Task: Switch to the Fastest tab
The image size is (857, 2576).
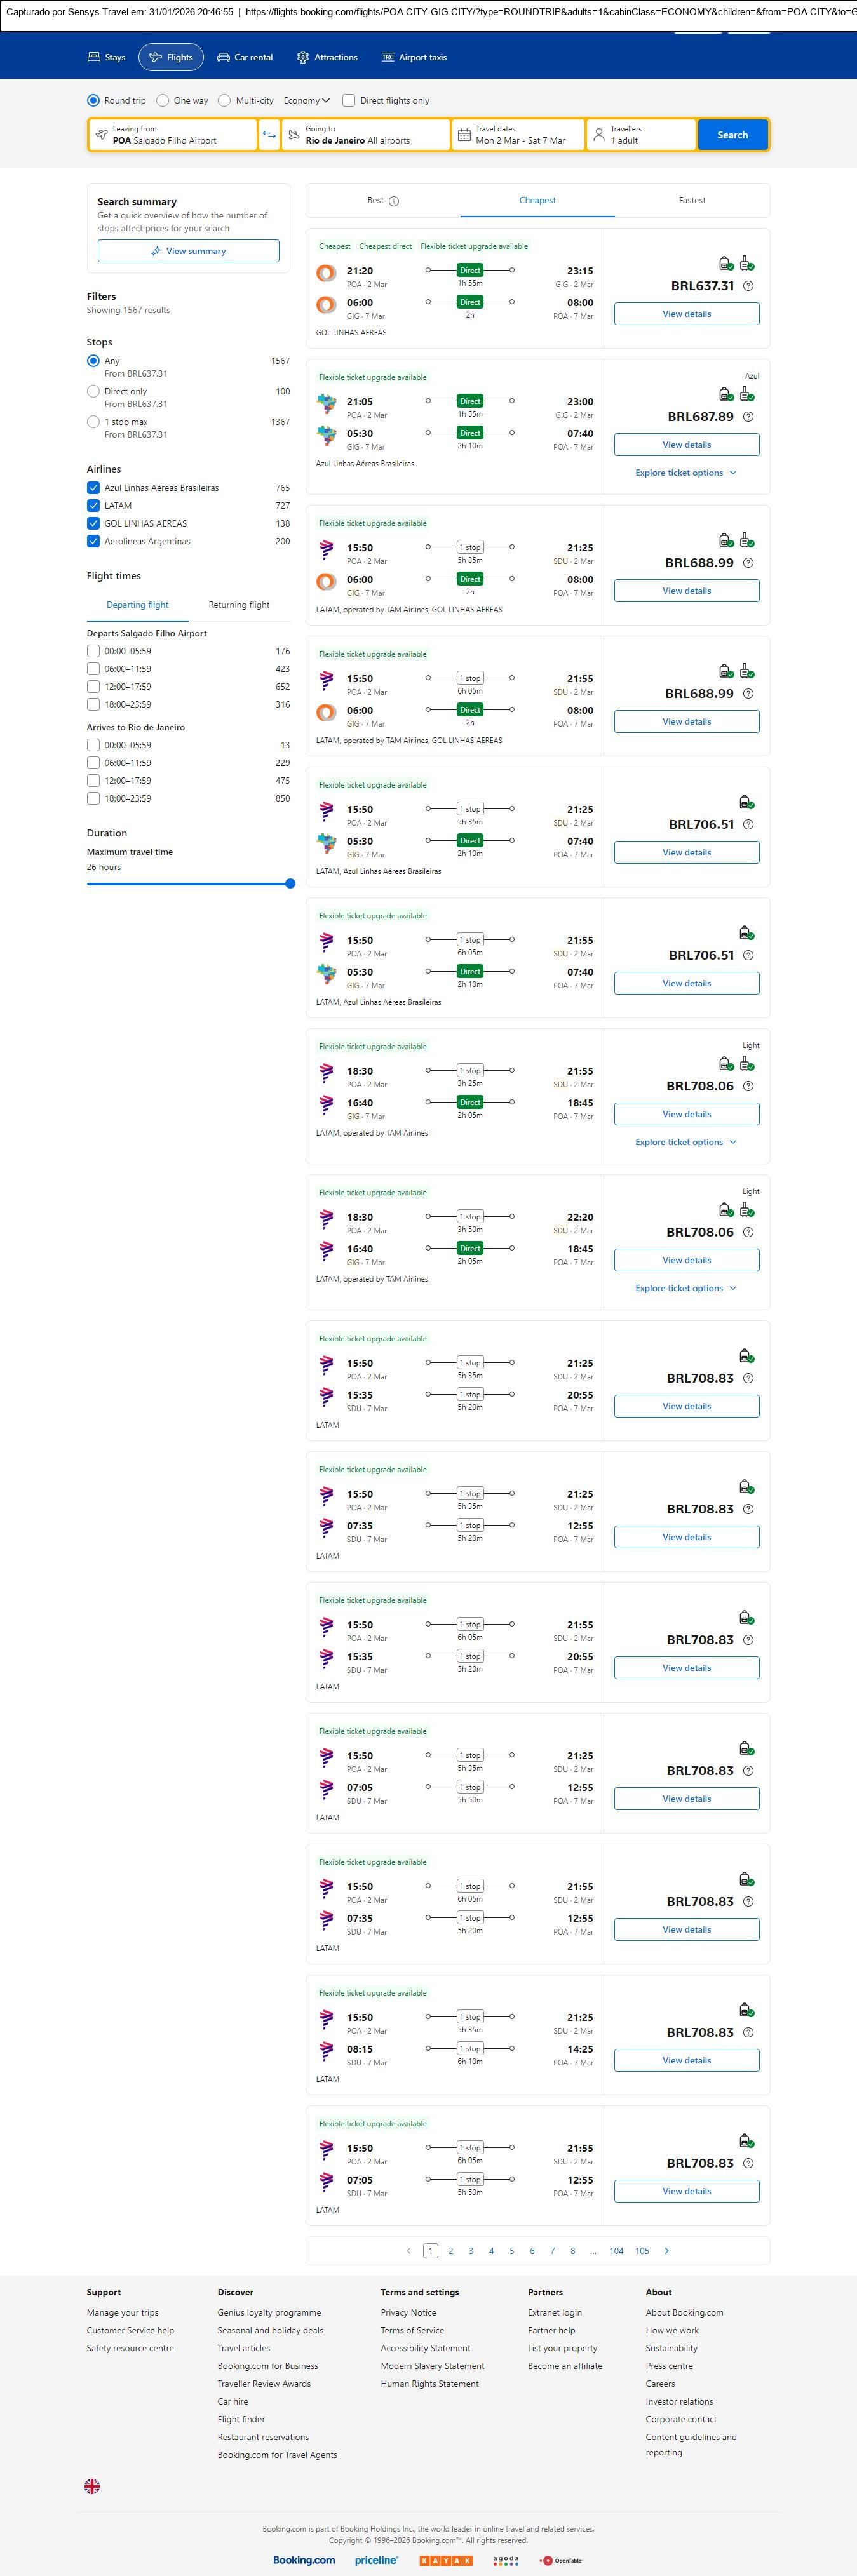Action: click(x=692, y=200)
